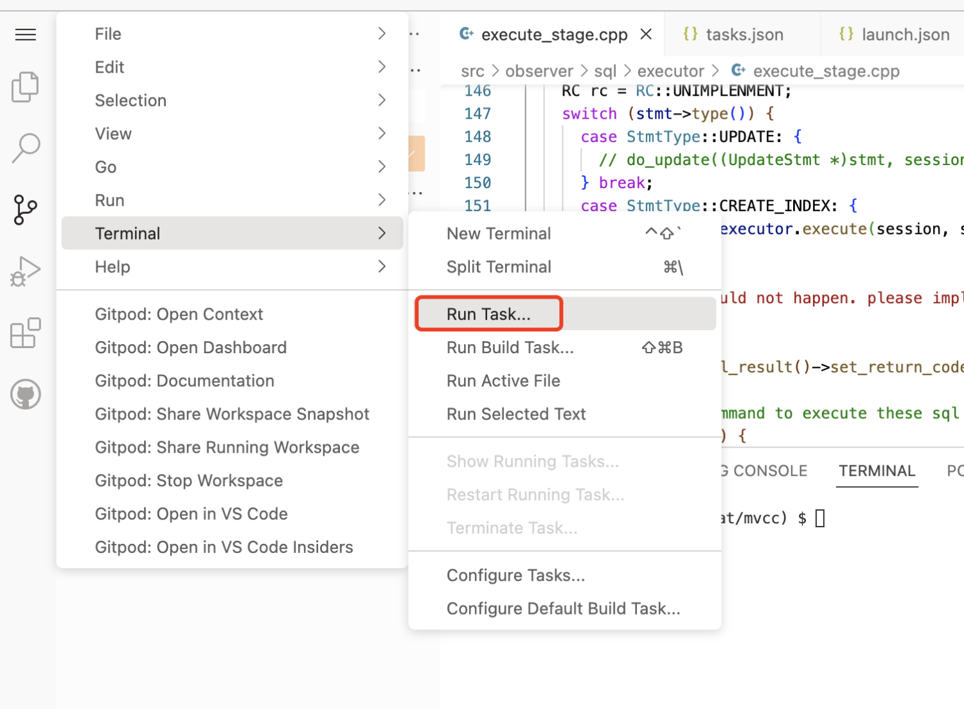964x709 pixels.
Task: Switch to the TERMINAL panel tab
Action: [x=877, y=471]
